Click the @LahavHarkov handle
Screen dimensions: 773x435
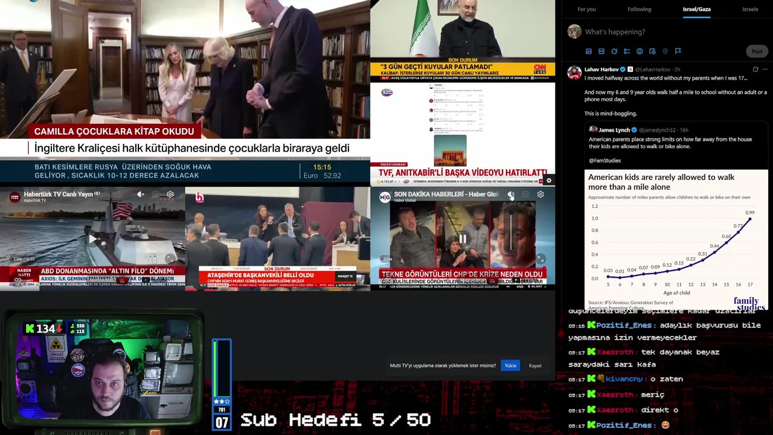pyautogui.click(x=653, y=69)
